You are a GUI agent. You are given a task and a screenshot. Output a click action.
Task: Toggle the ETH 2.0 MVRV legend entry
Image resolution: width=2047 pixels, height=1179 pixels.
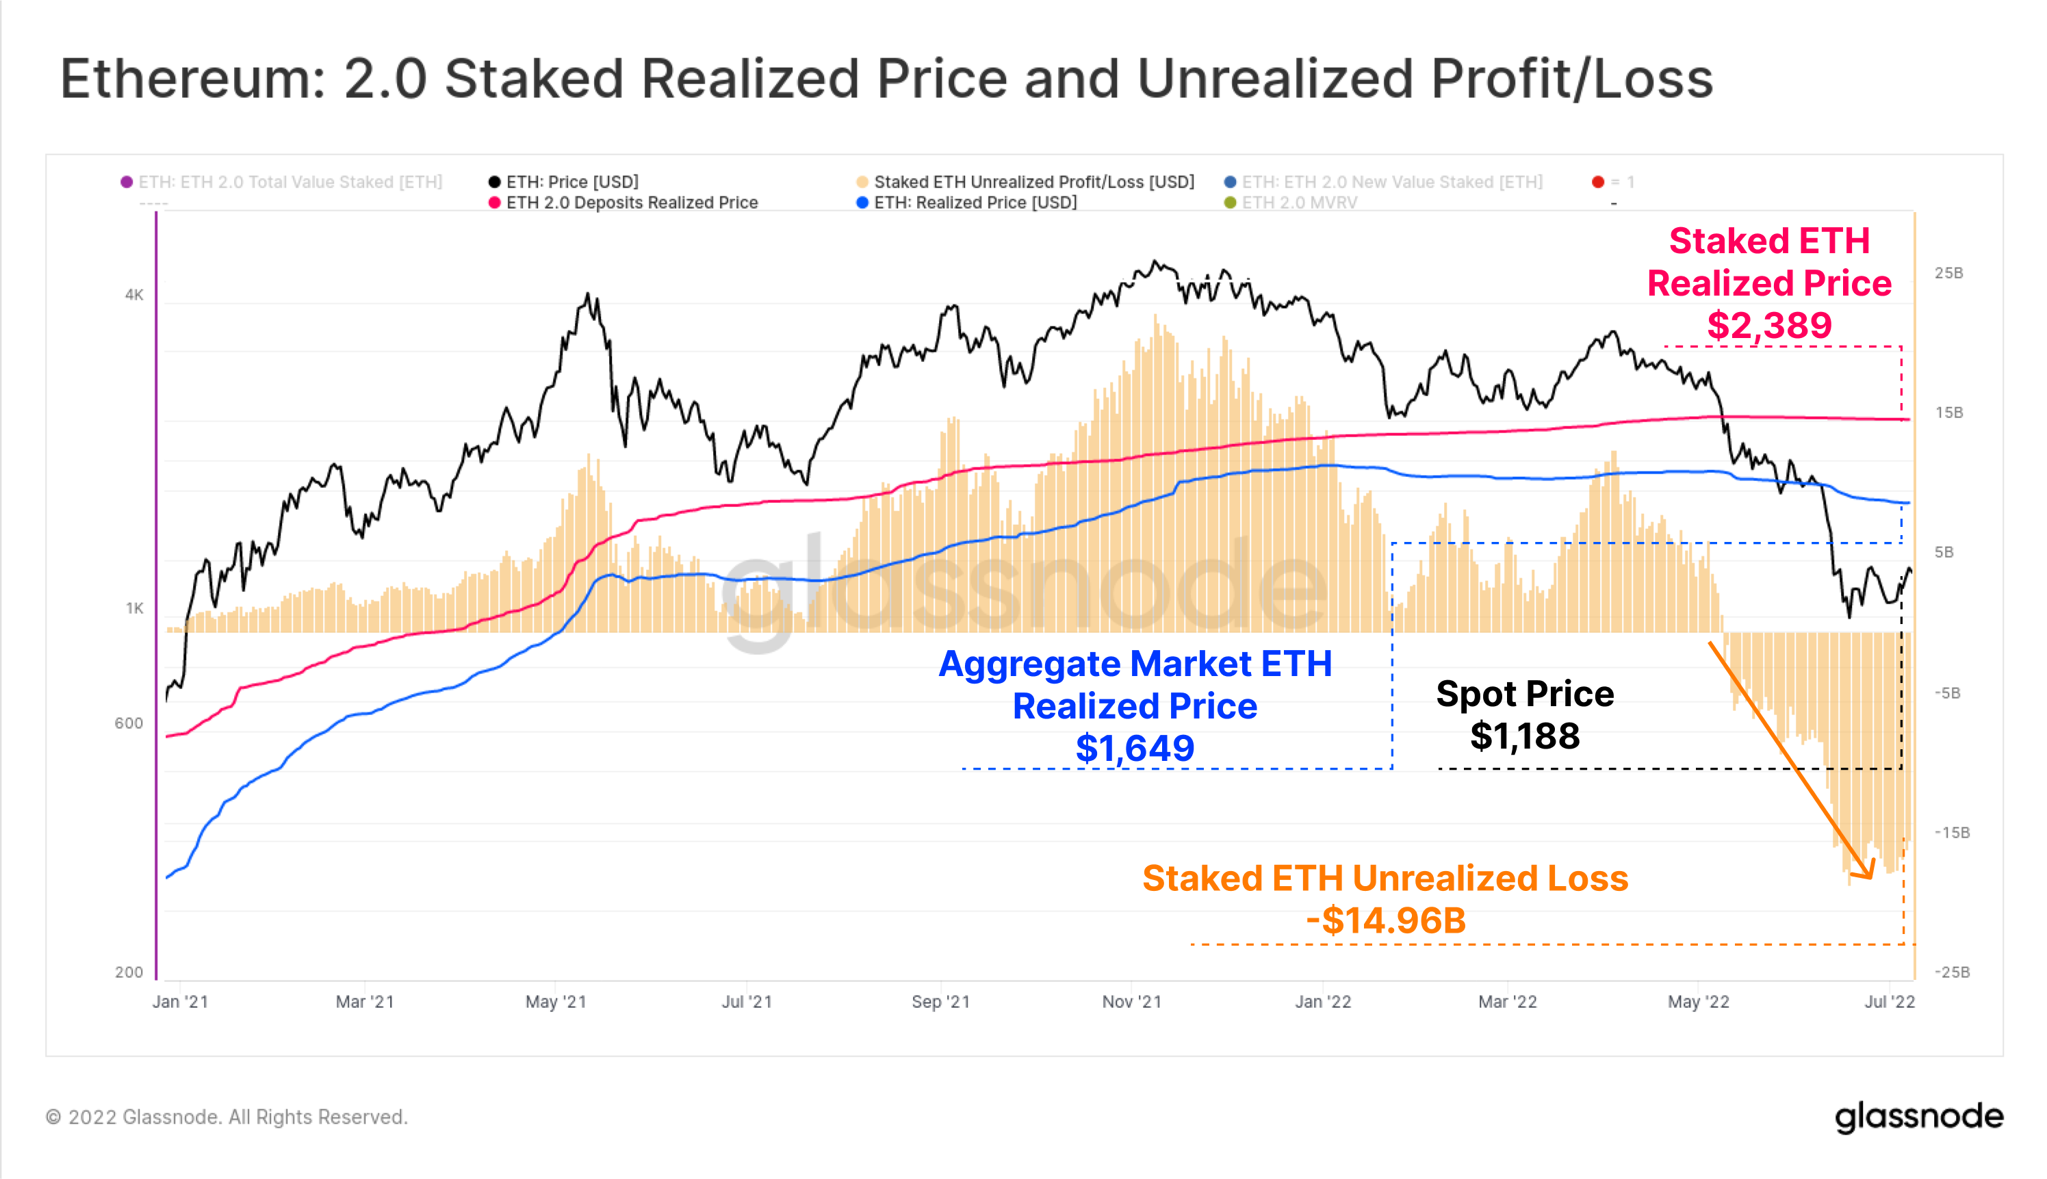click(1299, 203)
